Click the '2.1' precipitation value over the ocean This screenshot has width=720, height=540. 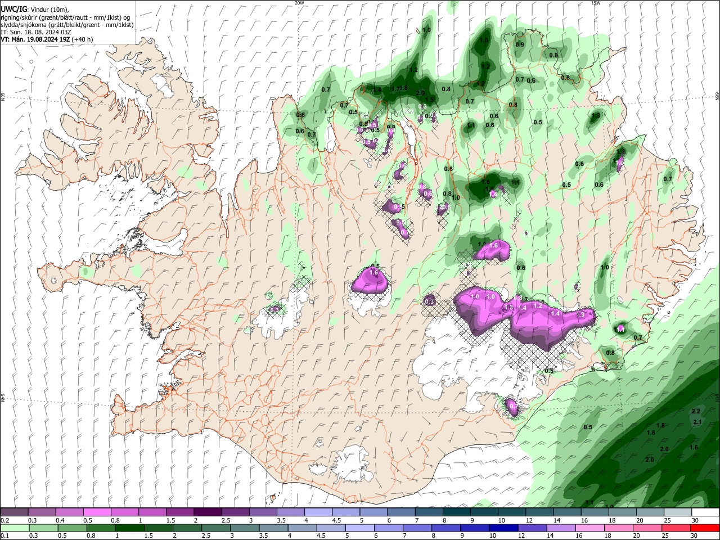[698, 422]
